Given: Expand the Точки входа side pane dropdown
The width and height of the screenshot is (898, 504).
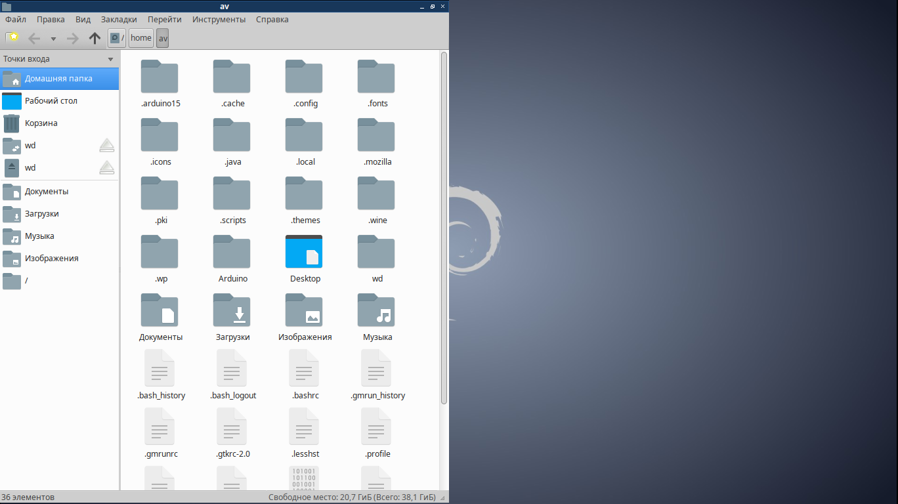Looking at the screenshot, I should (110, 59).
